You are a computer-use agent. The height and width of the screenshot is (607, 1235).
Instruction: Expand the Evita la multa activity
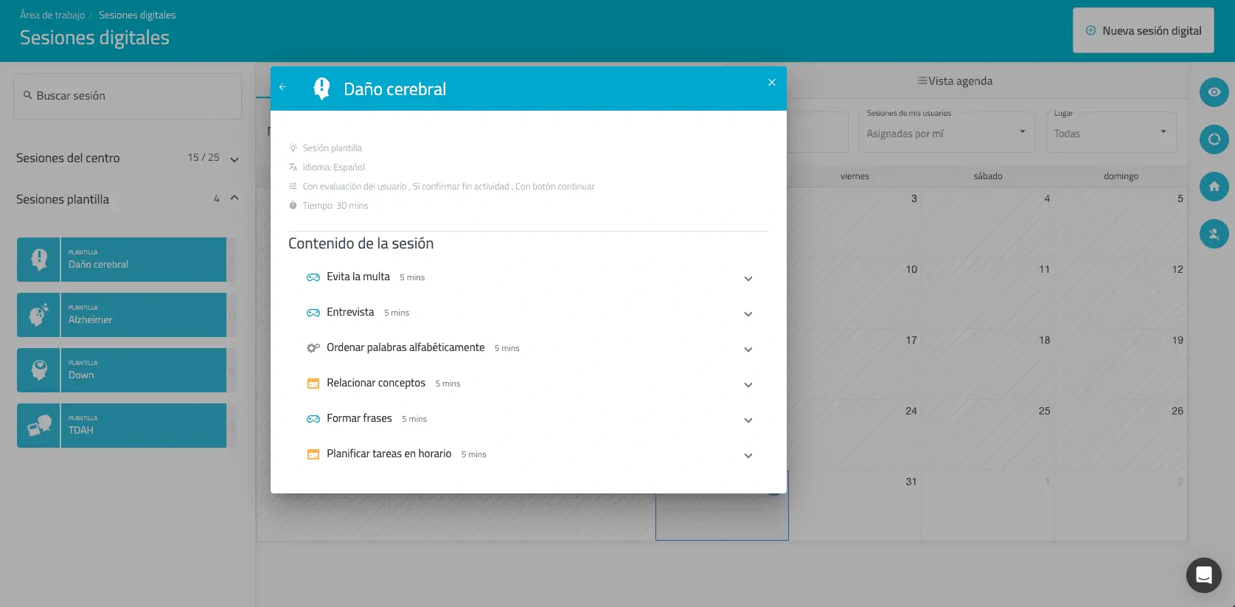(x=748, y=279)
